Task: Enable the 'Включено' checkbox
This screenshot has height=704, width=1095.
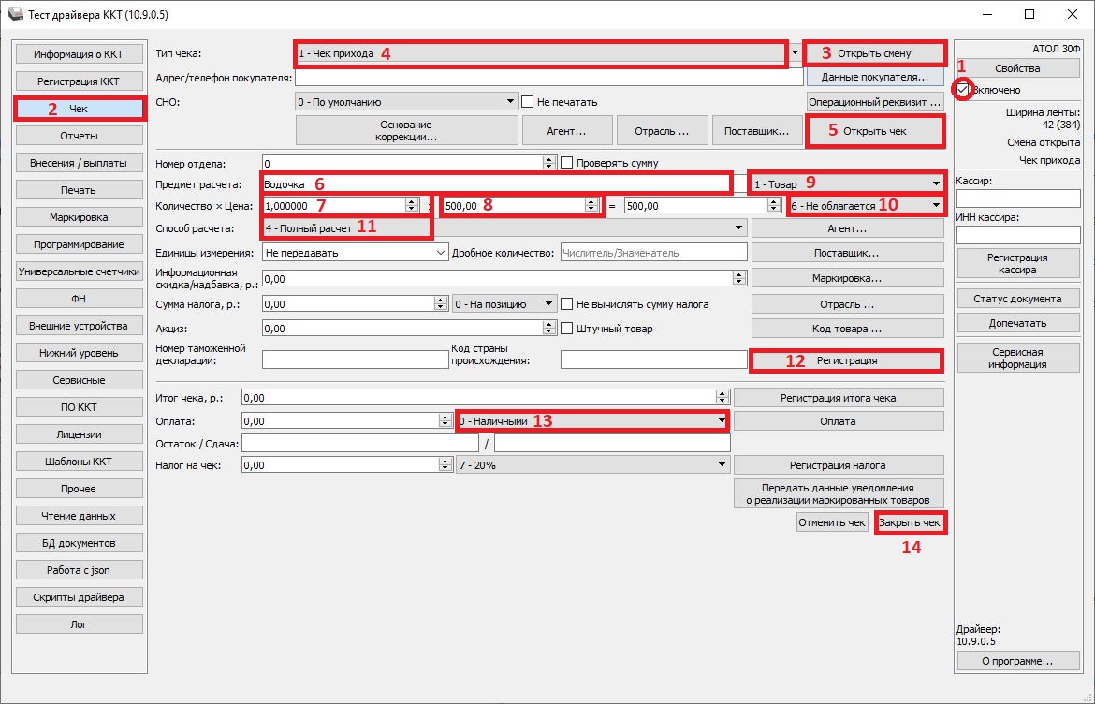Action: (963, 90)
